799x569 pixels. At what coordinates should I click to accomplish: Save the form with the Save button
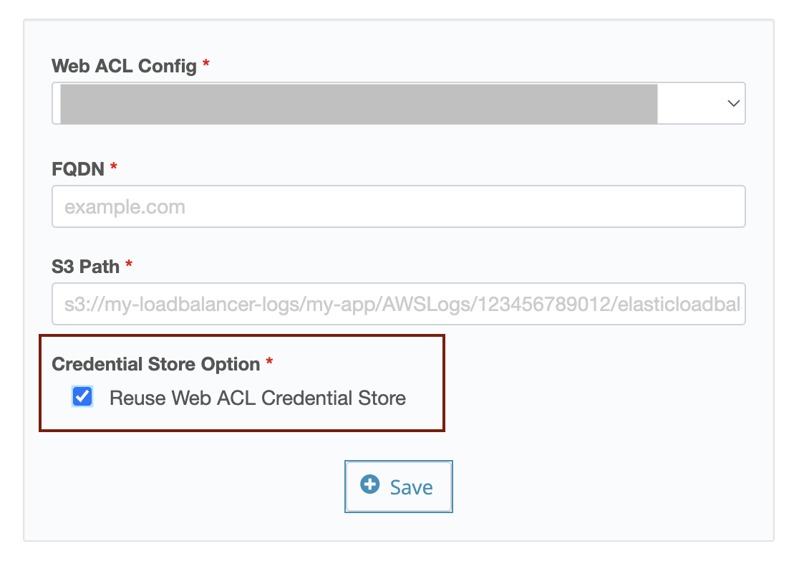point(399,487)
